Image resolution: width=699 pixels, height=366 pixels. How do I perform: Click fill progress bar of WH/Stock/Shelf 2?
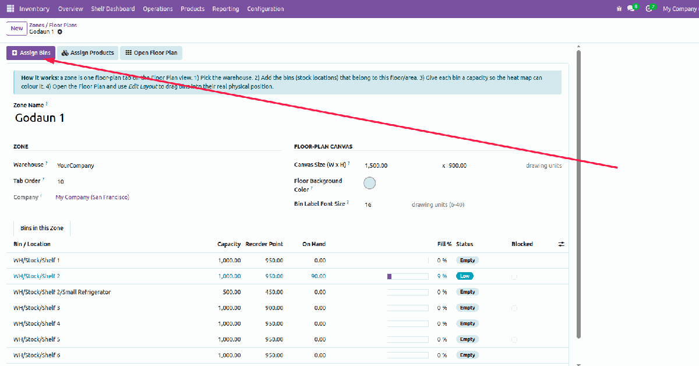[408, 276]
